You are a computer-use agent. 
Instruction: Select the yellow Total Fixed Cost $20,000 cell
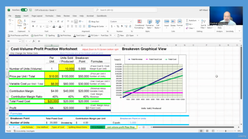[x=52, y=101]
